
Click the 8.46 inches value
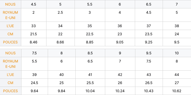coord(34,42)
